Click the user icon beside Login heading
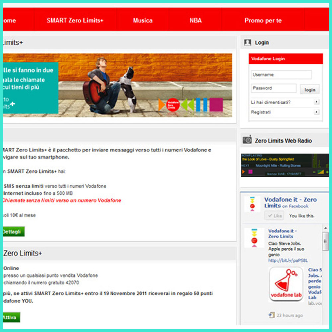The width and height of the screenshot is (332, 332). [x=247, y=42]
